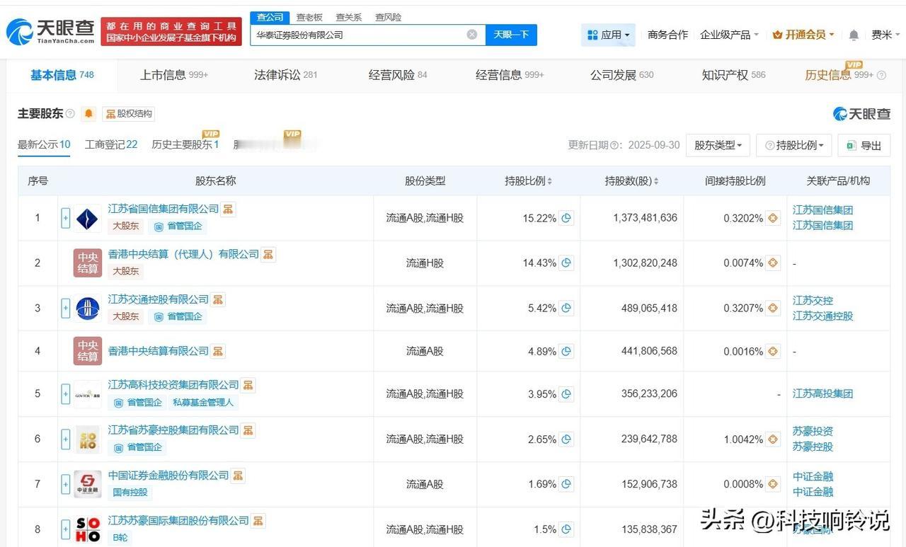Image resolution: width=906 pixels, height=547 pixels.
Task: Click the 江苏省国信集团 company logo
Action: 88,218
